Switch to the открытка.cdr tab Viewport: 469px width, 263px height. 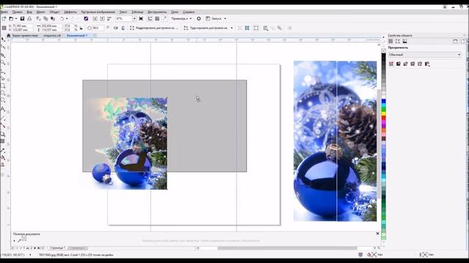52,36
